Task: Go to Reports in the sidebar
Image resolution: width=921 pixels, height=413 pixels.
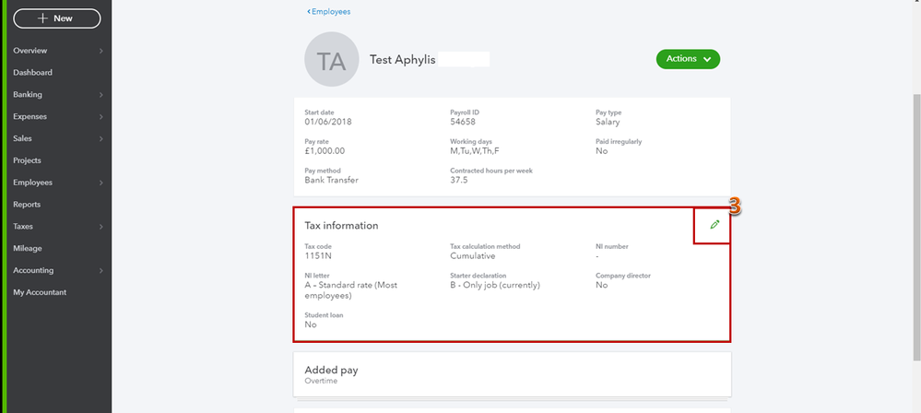Action: point(27,205)
